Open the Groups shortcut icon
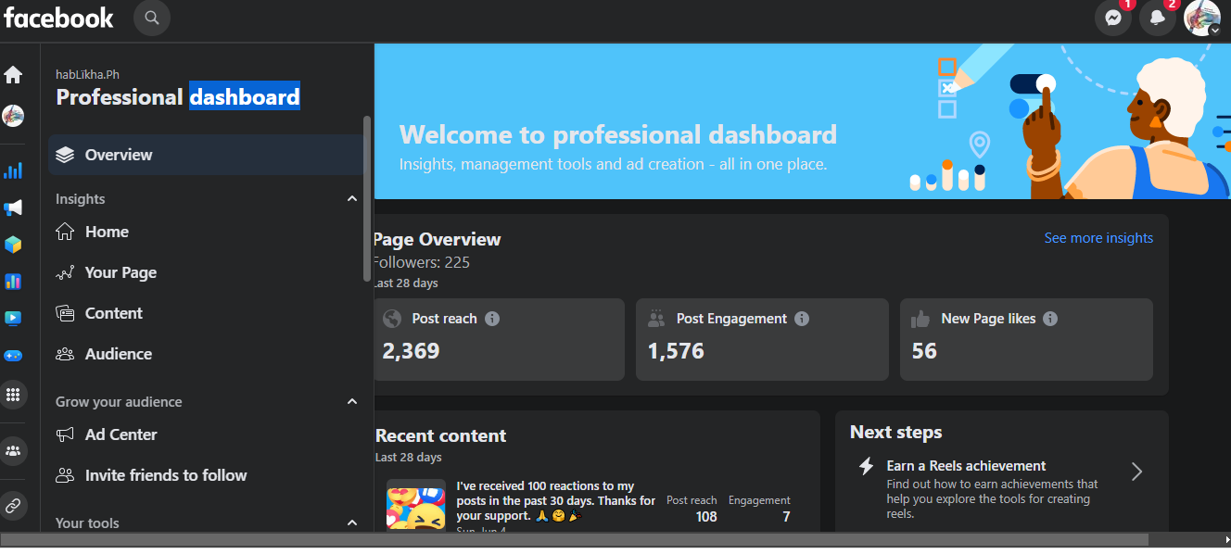This screenshot has width=1231, height=554. [13, 451]
